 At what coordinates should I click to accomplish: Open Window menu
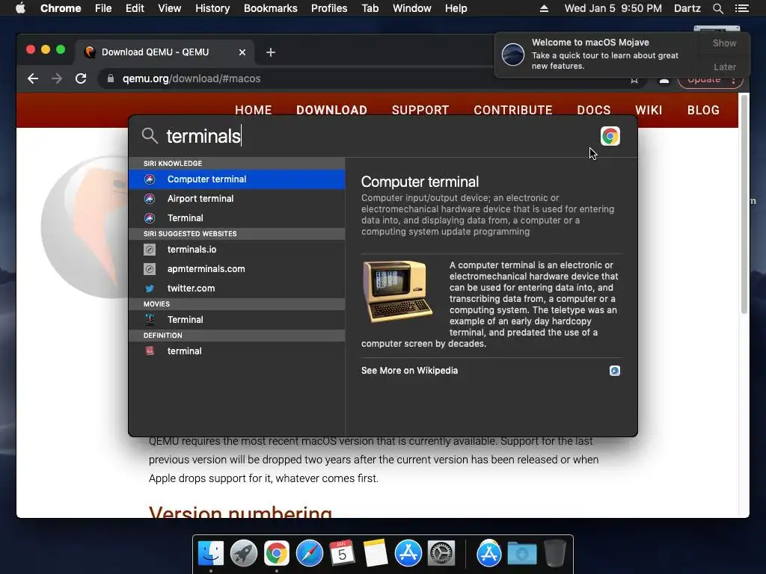412,8
